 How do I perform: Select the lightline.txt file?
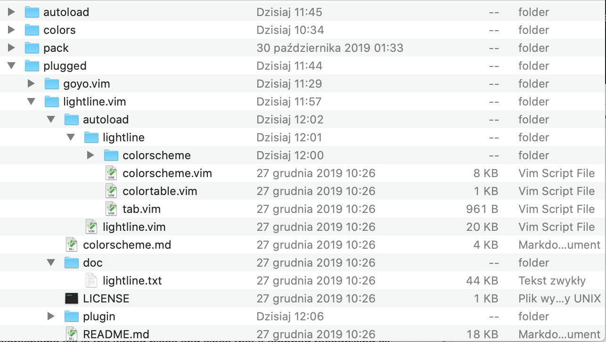tap(132, 280)
